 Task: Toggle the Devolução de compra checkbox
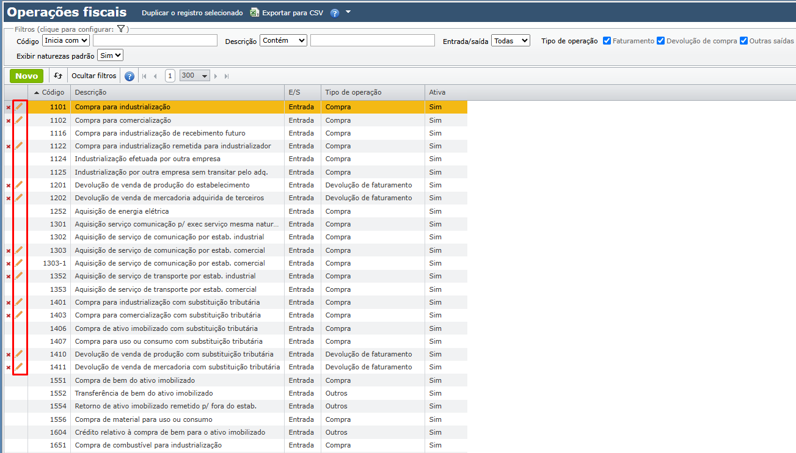660,41
